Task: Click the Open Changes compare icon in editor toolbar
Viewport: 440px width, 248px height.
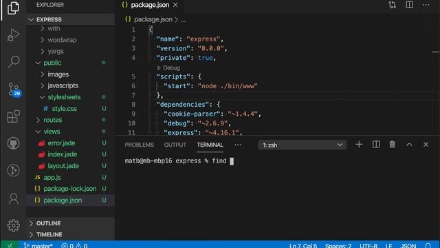Action: pyautogui.click(x=392, y=5)
